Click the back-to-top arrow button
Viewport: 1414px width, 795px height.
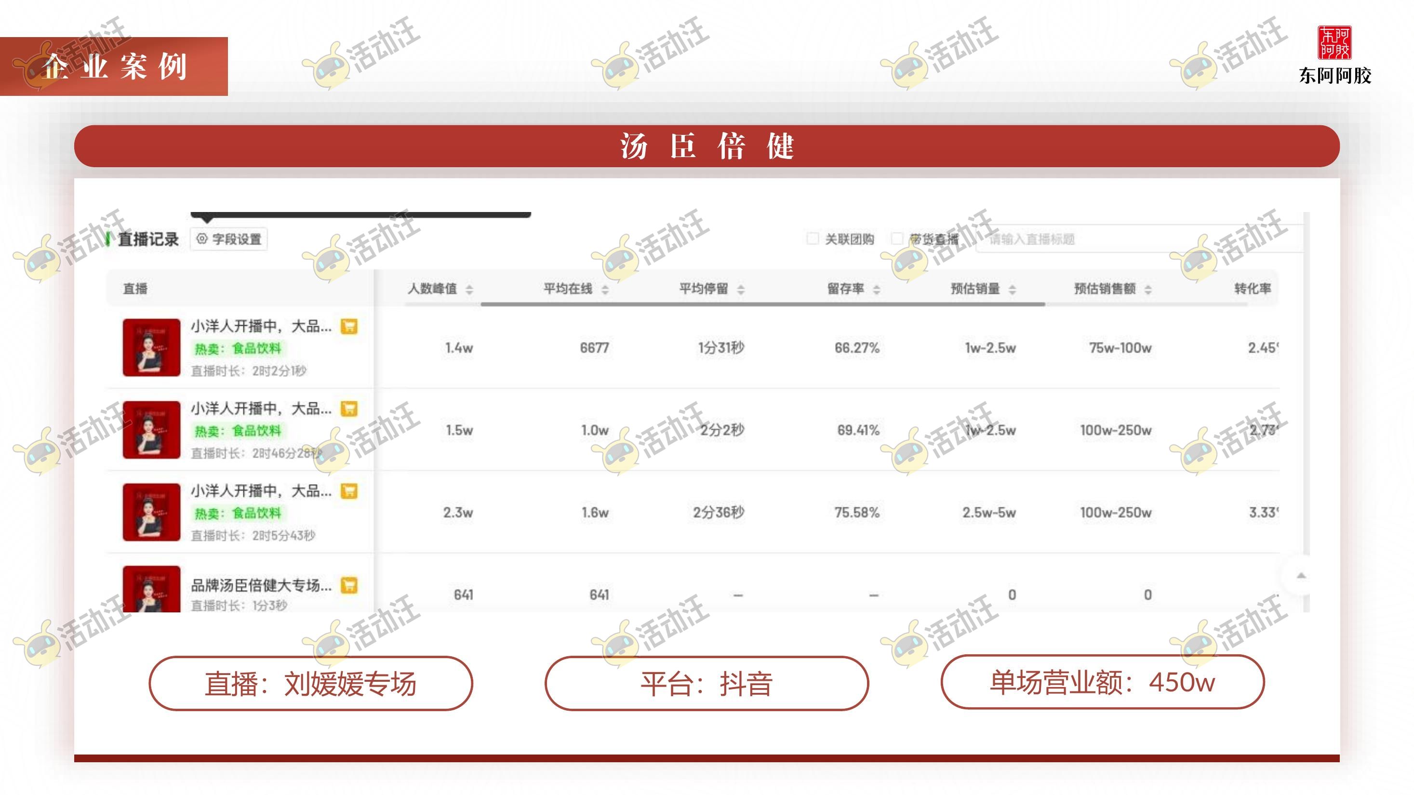click(x=1300, y=576)
